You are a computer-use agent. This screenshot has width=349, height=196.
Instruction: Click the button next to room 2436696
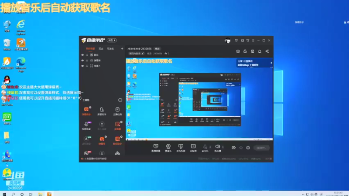point(157,49)
